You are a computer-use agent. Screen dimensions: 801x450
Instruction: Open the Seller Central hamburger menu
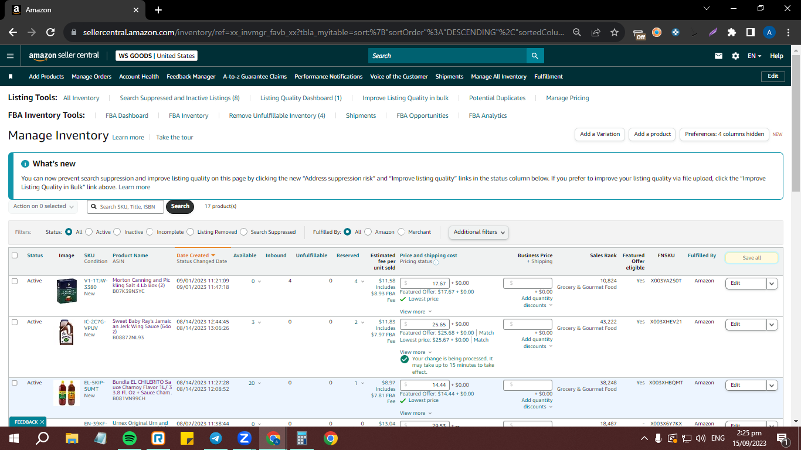click(x=10, y=56)
